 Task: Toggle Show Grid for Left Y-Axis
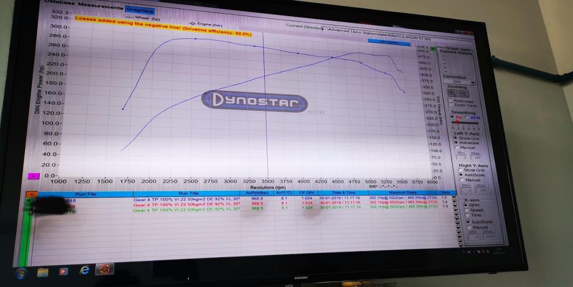point(456,138)
